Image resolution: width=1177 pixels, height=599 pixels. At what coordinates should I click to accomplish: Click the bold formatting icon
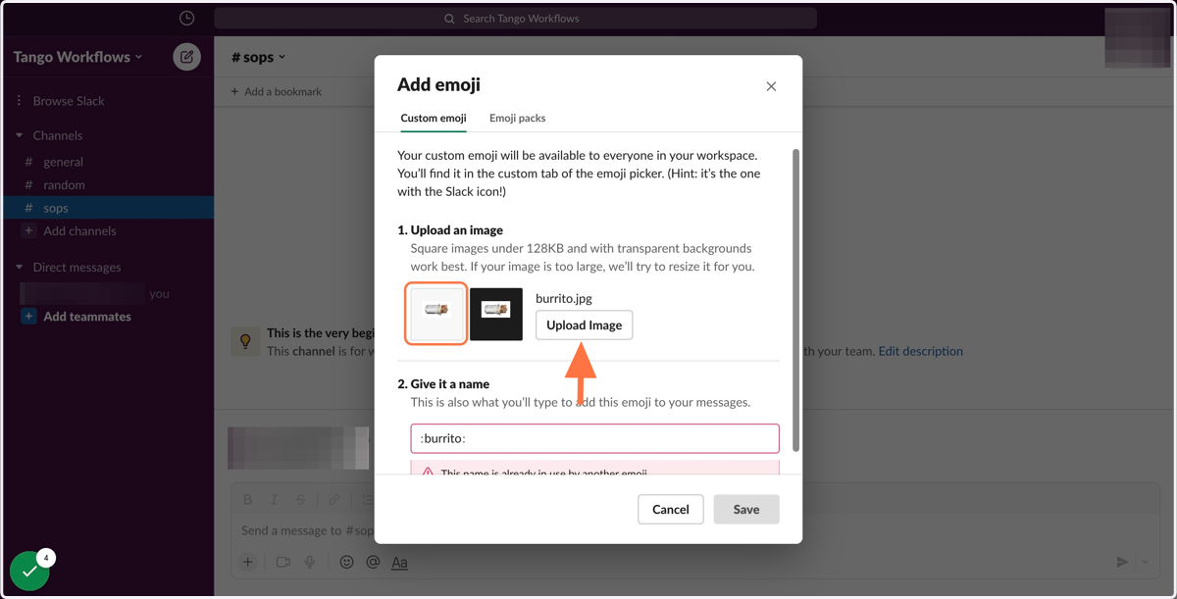tap(248, 499)
